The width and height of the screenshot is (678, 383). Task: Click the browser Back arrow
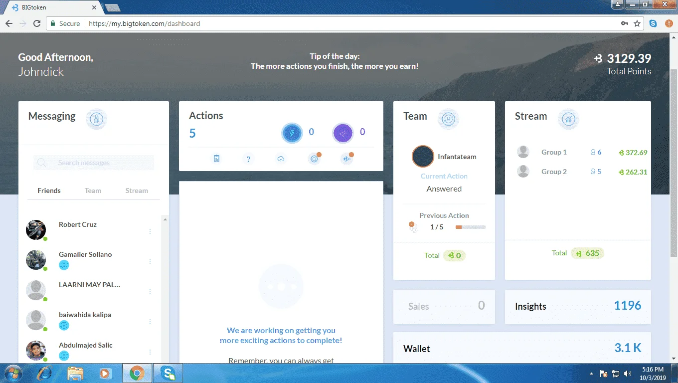point(9,23)
